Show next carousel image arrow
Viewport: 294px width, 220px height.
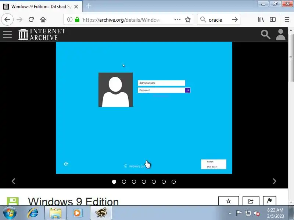click(274, 181)
